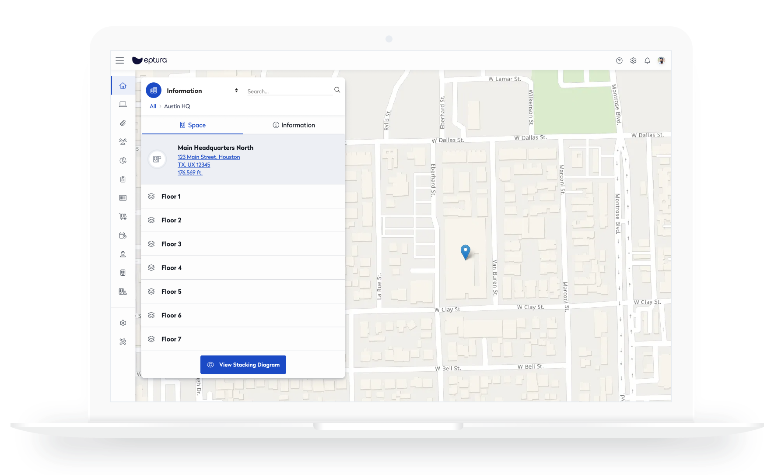Viewport: 778px width, 475px height.
Task: Switch to the Space tab
Action: 193,125
